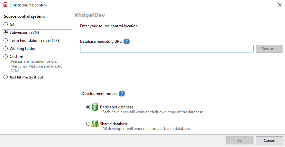Open help for Database repository URL
The image size is (285, 147).
[x=126, y=41]
